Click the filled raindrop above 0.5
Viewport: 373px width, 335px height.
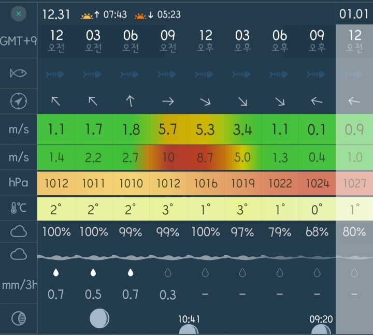coord(93,272)
